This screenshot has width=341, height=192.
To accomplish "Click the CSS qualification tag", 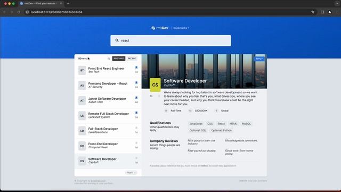I will click(210, 124).
